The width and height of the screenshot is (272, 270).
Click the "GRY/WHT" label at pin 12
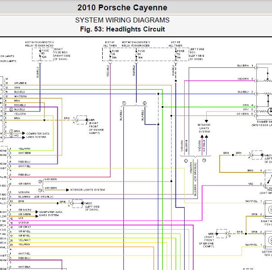coord(25,227)
